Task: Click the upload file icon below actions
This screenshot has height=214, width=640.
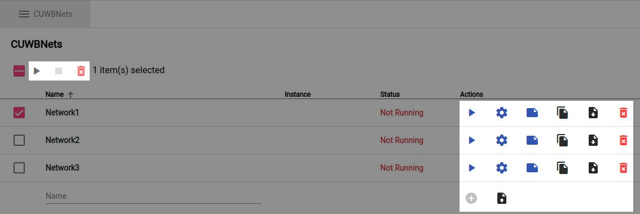Action: click(x=502, y=198)
